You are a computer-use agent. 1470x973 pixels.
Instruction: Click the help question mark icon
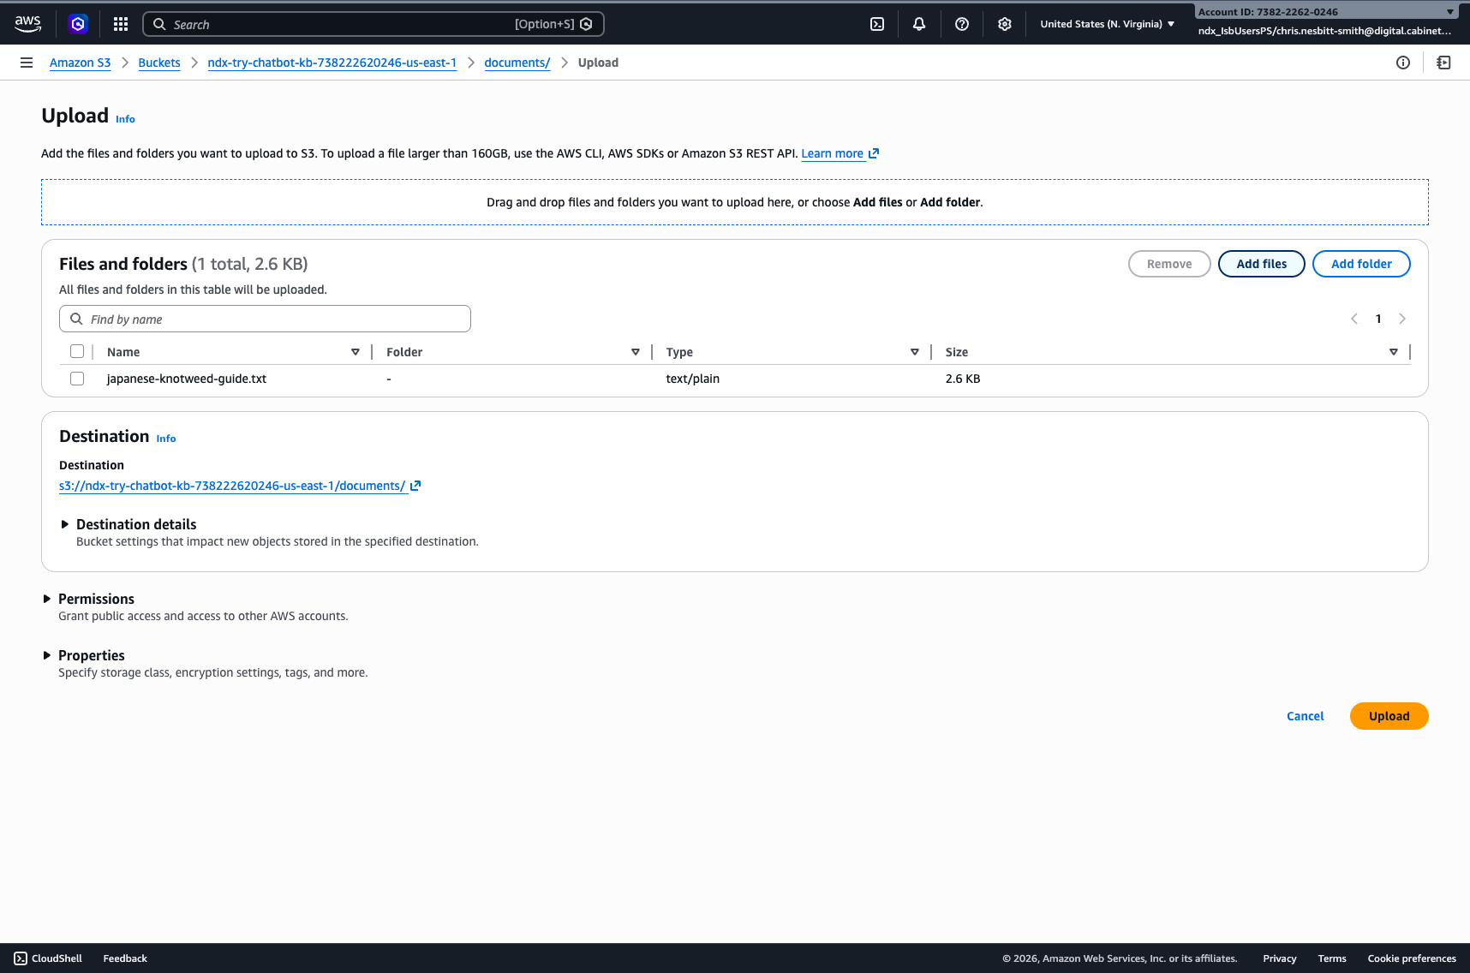pos(961,23)
